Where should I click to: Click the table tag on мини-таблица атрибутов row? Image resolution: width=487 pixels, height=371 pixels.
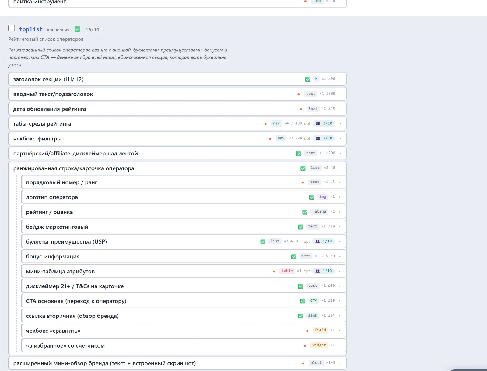287,271
